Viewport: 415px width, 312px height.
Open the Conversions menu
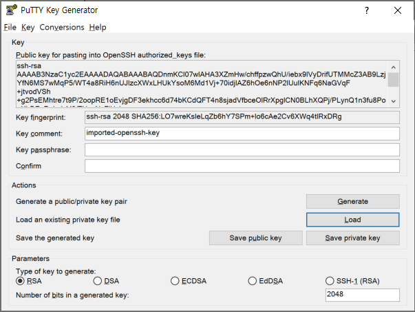click(x=62, y=27)
